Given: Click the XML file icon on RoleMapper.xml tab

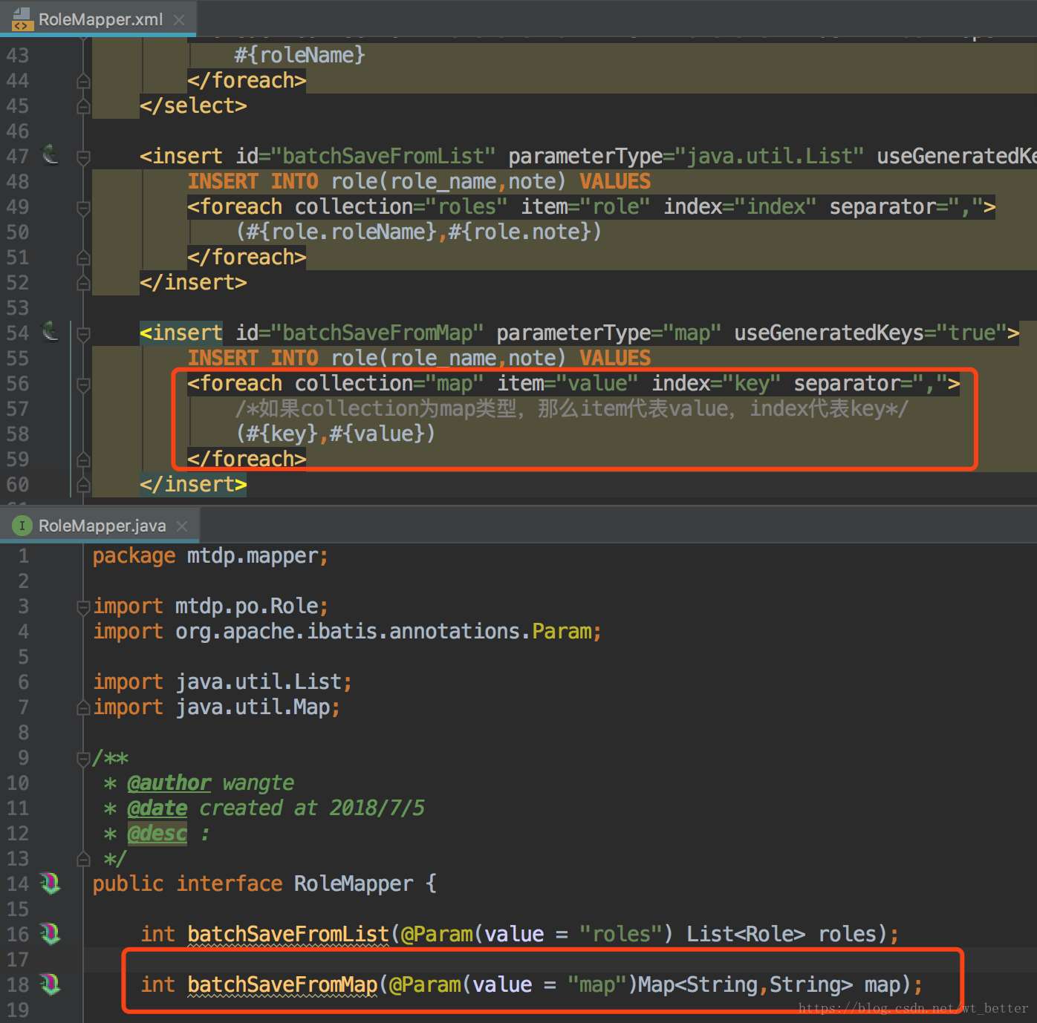Looking at the screenshot, I should (x=22, y=19).
